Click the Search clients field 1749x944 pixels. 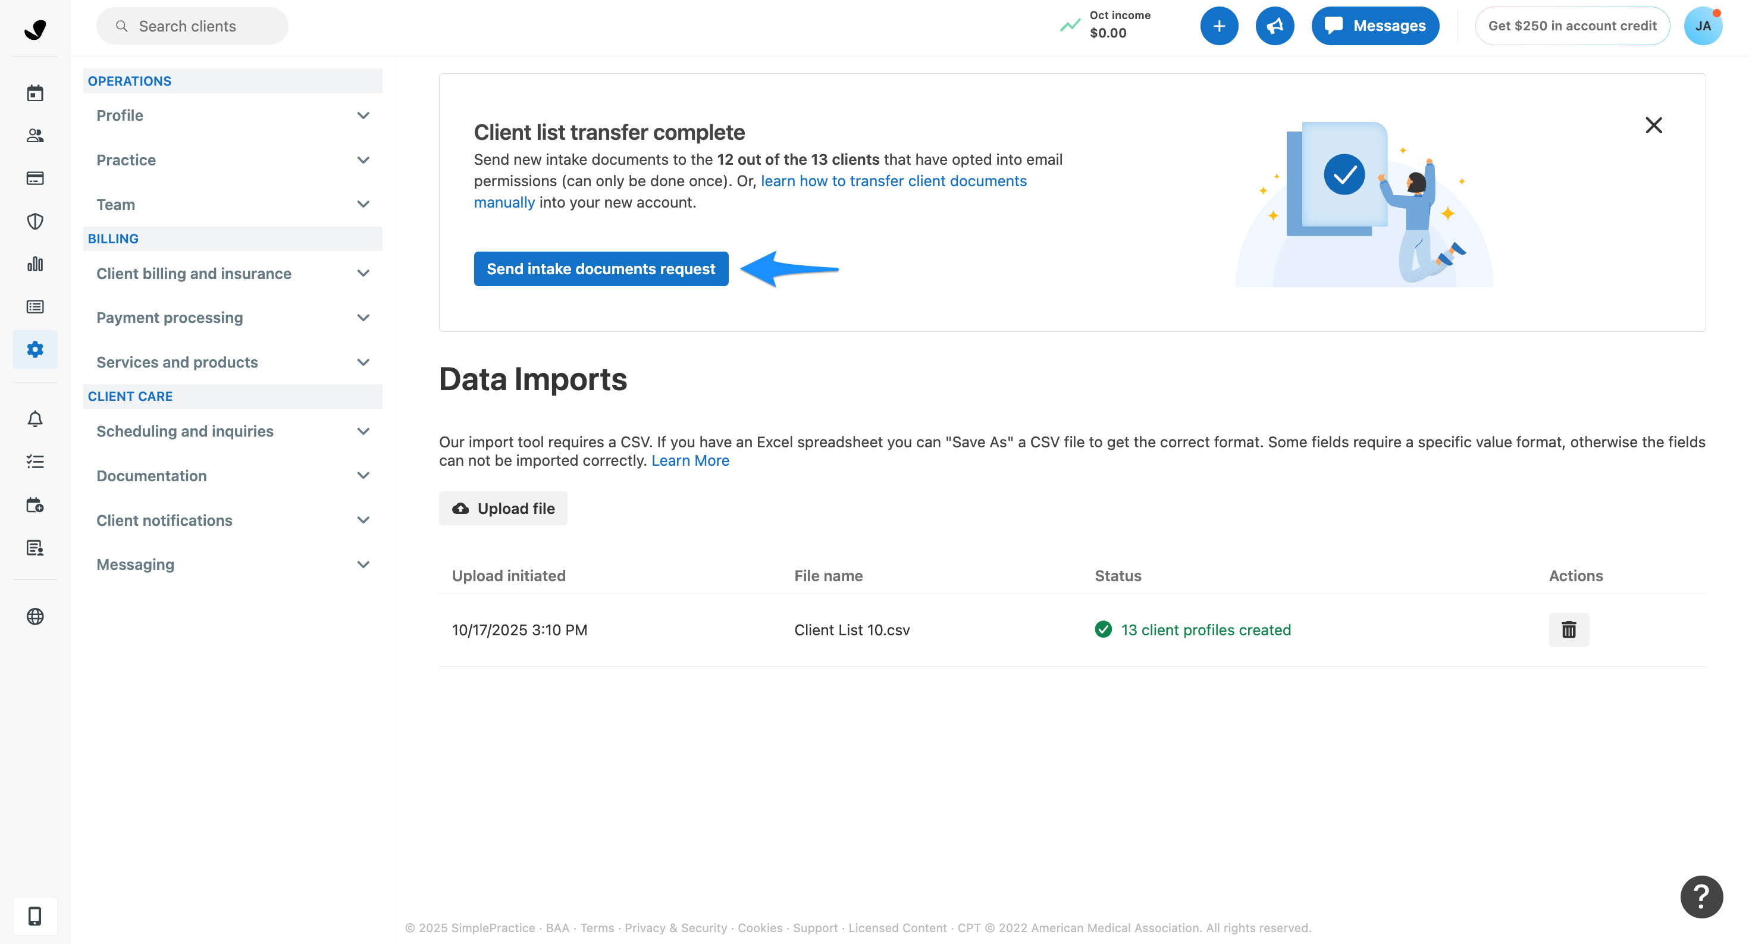tap(192, 26)
